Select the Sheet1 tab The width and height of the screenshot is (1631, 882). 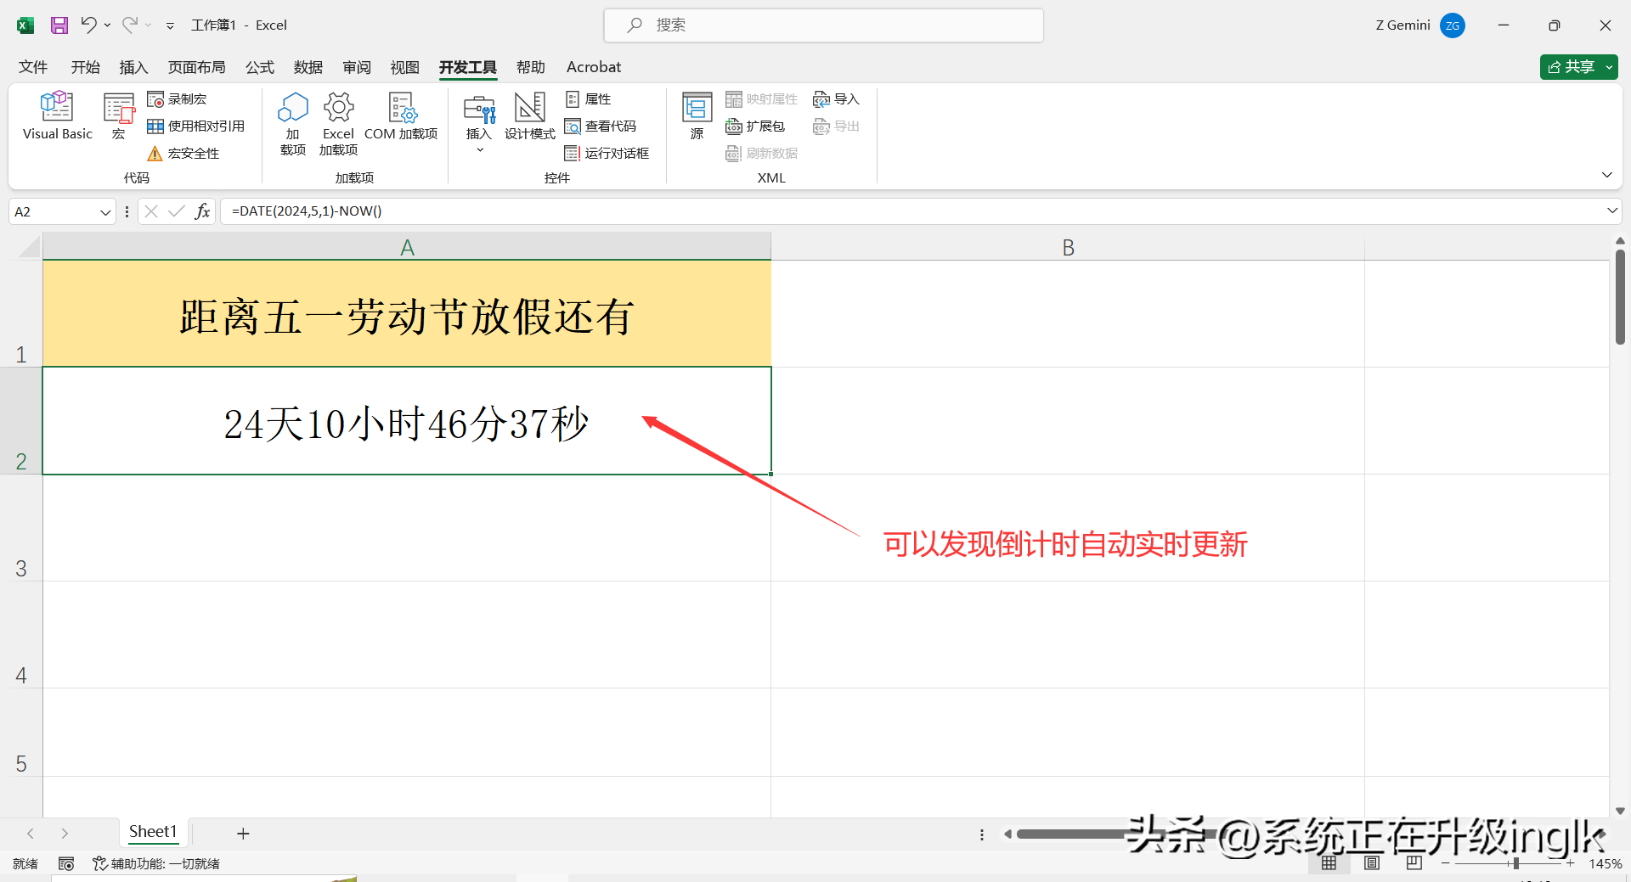pyautogui.click(x=153, y=832)
